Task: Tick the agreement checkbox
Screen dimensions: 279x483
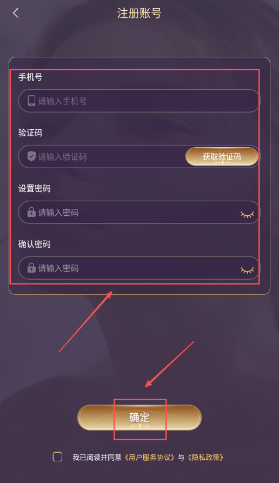Action: tap(58, 457)
